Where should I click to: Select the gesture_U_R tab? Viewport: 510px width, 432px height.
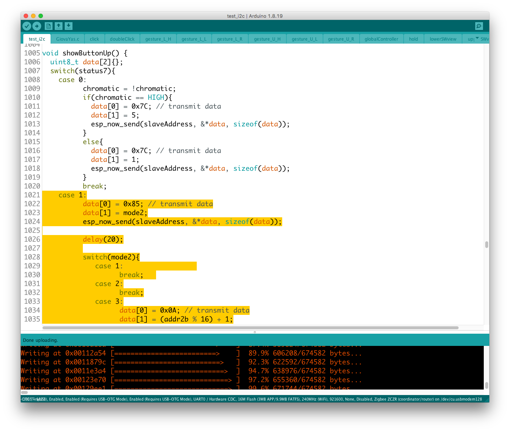click(x=341, y=39)
